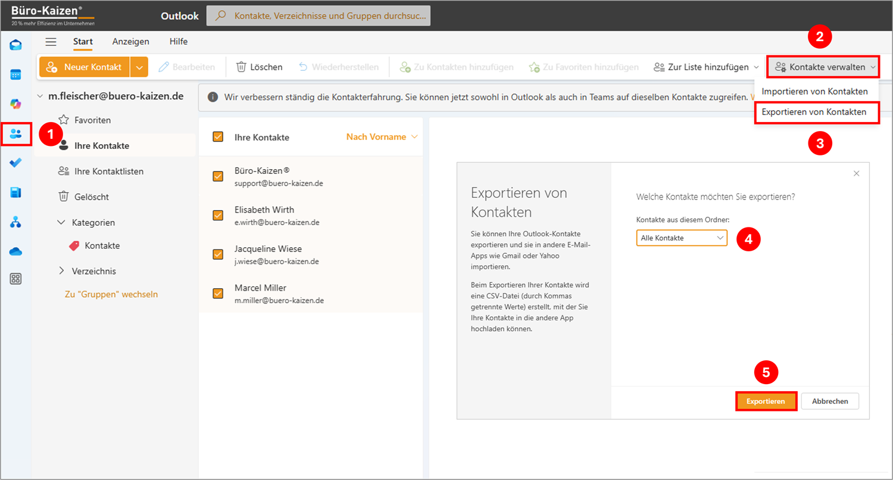
Task: Open Copilot from the left rail
Action: point(16,104)
